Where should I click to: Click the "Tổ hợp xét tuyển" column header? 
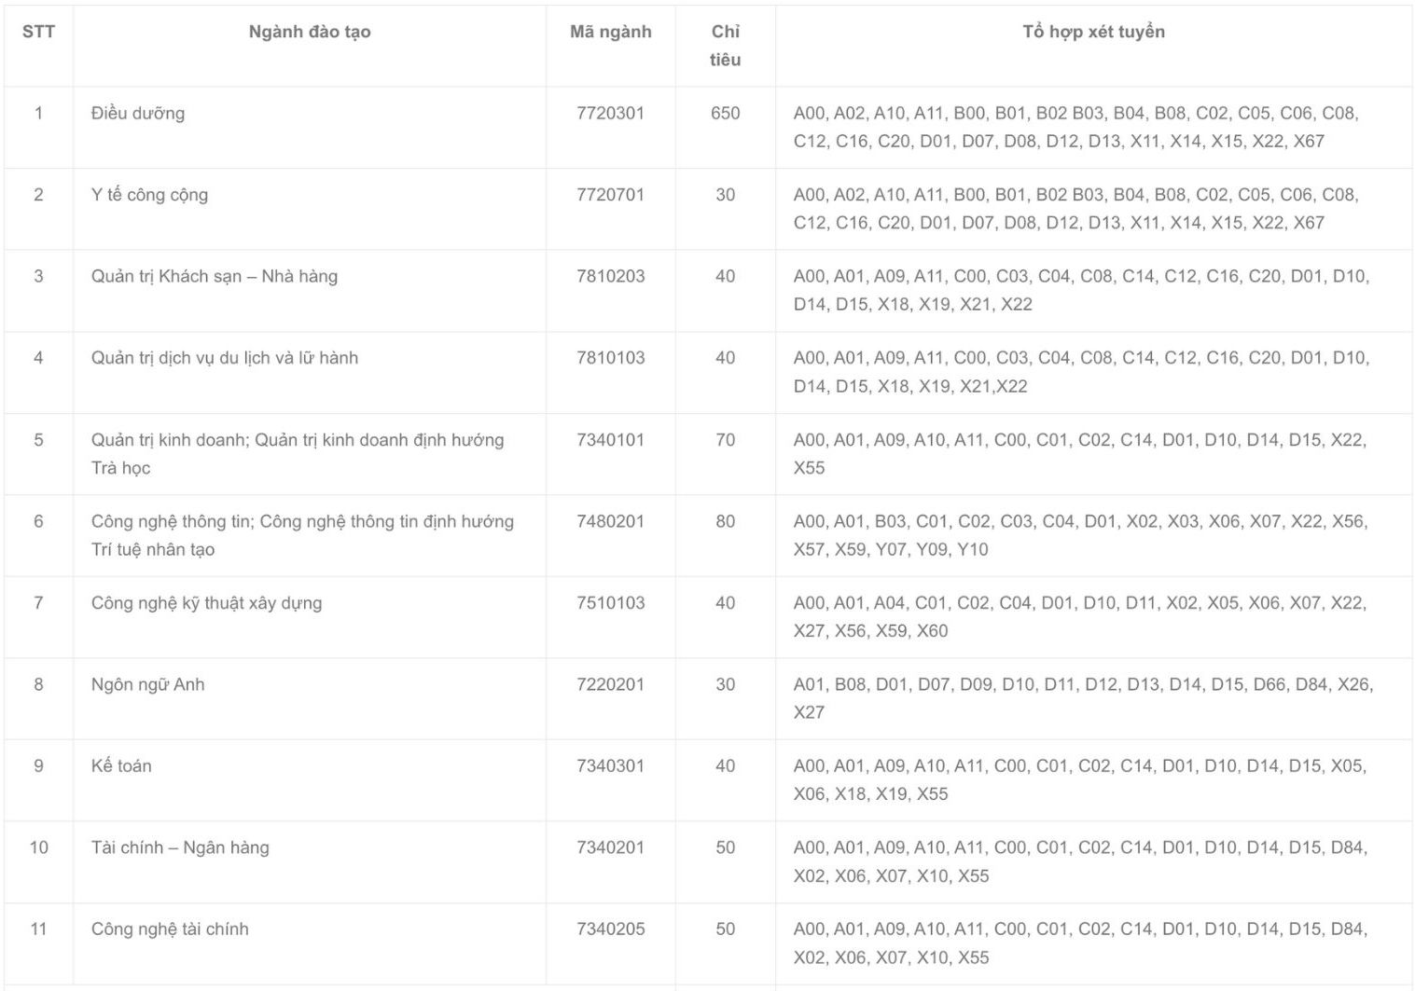(1093, 33)
